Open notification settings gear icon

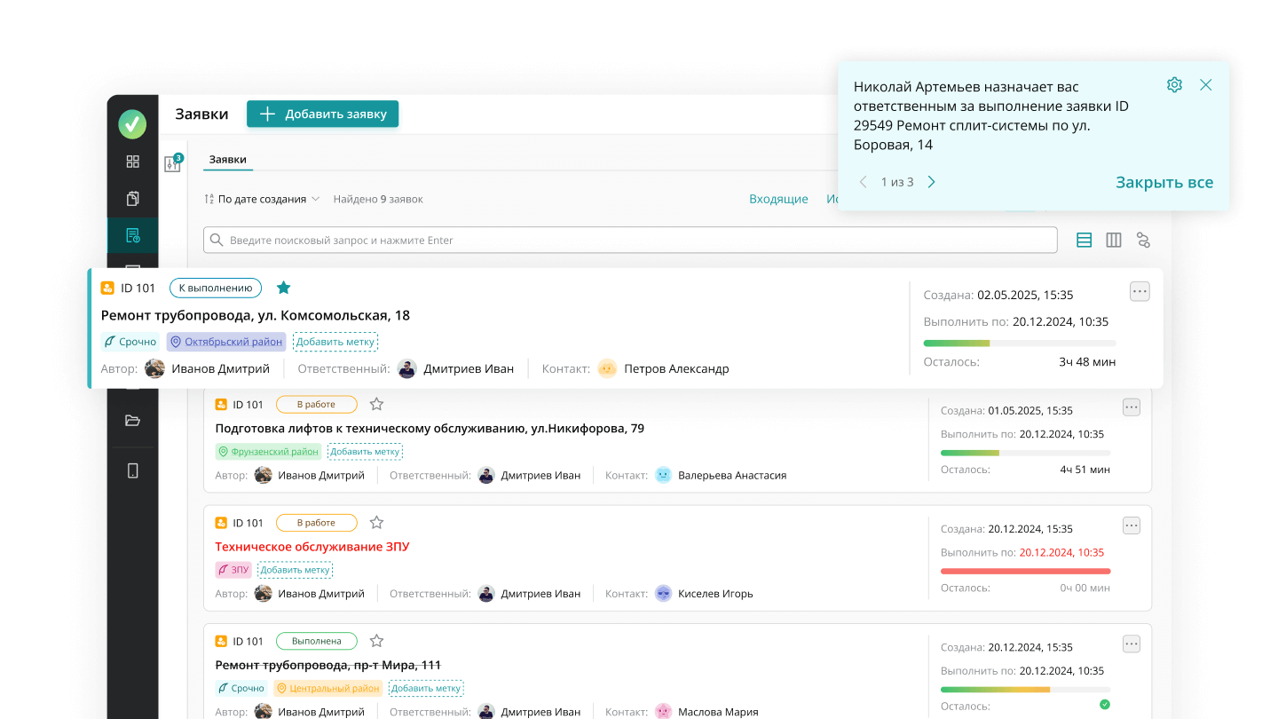[x=1174, y=85]
